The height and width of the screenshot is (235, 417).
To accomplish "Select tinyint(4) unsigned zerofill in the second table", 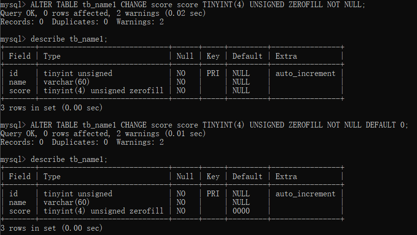I will coord(103,211).
